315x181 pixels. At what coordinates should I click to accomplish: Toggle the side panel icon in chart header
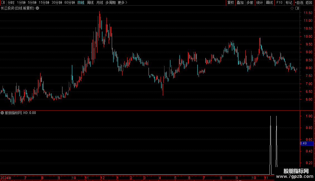click(x=297, y=8)
